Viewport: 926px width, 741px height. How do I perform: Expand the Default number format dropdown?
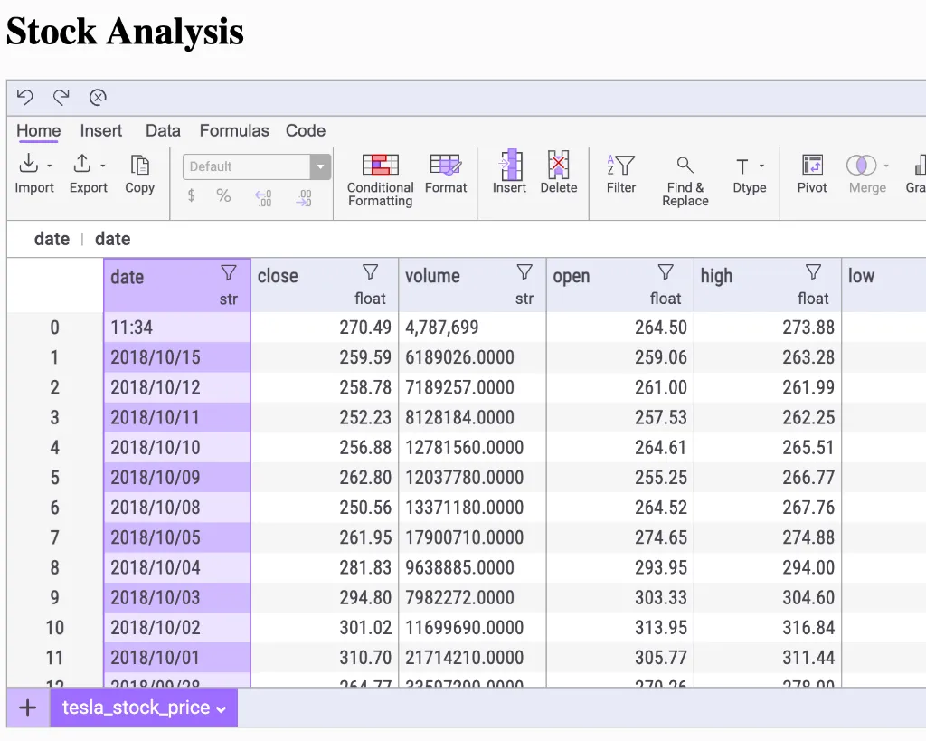tap(320, 166)
